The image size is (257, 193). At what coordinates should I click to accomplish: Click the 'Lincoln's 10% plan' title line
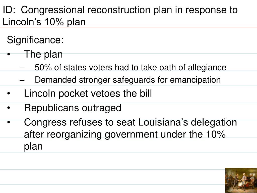point(44,22)
